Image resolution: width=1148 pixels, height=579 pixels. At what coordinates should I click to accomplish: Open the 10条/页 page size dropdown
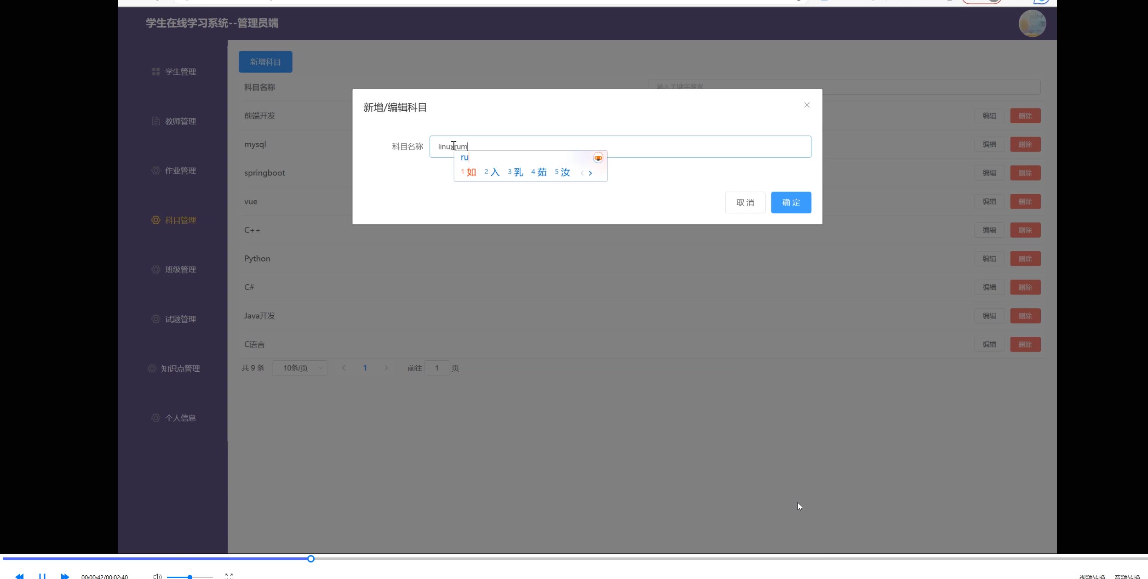coord(300,368)
